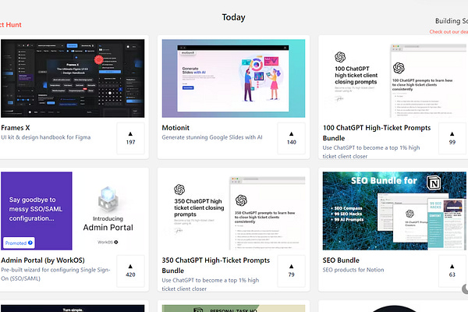Click the 'Check out our deals' link
This screenshot has height=312, width=468.
[448, 32]
